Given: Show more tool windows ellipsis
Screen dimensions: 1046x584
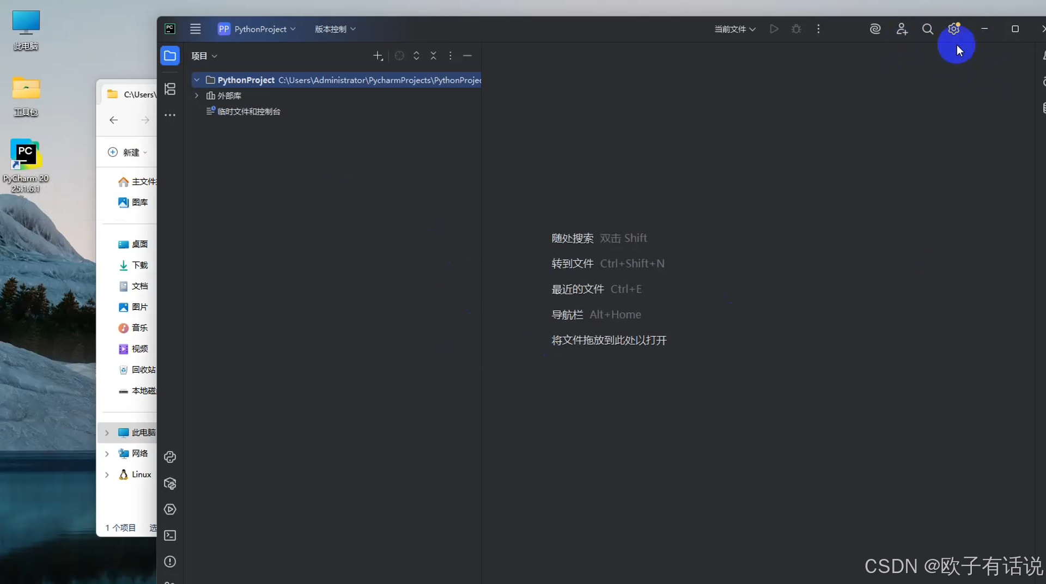Looking at the screenshot, I should click(x=170, y=115).
